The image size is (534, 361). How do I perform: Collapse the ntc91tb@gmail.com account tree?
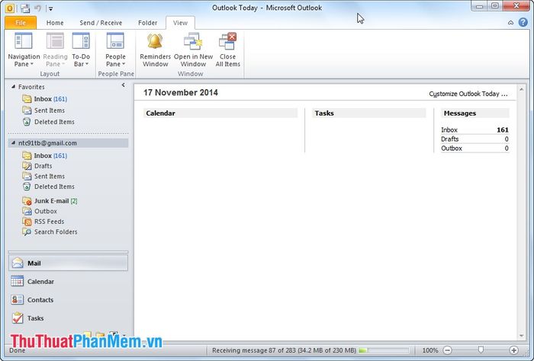[x=13, y=142]
